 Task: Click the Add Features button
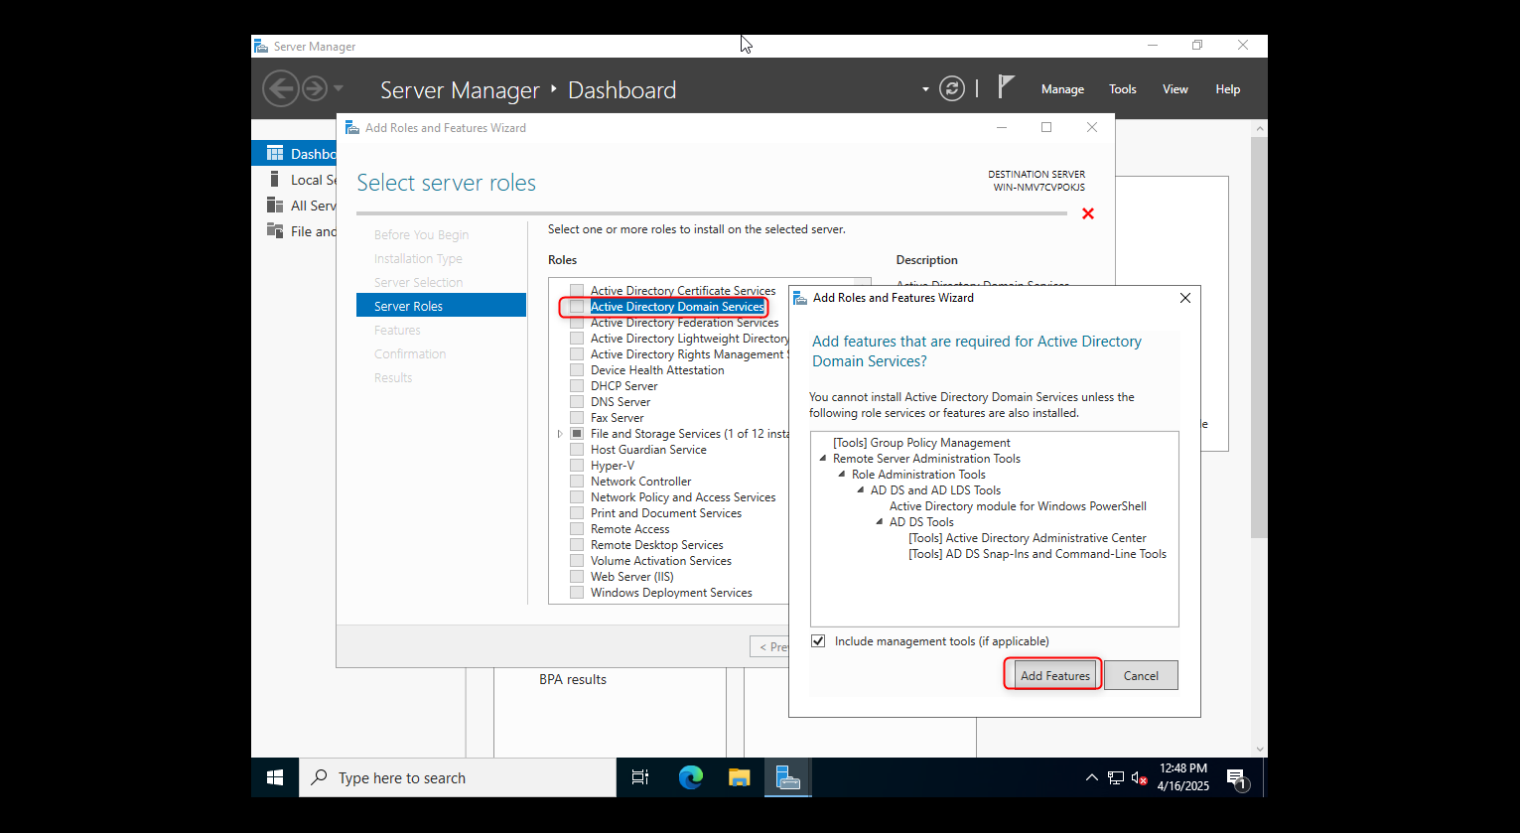[x=1055, y=675]
